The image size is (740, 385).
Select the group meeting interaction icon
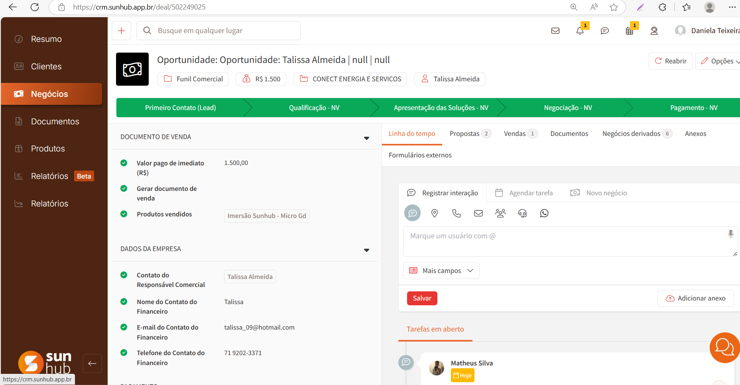pyautogui.click(x=500, y=213)
